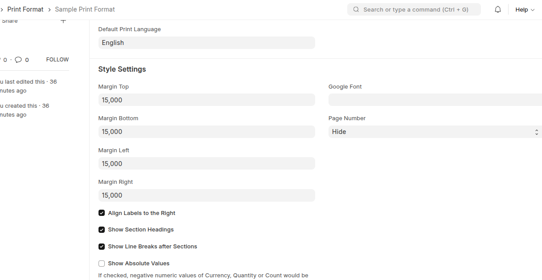Image resolution: width=542 pixels, height=280 pixels.
Task: Expand the Help menu
Action: (x=525, y=9)
